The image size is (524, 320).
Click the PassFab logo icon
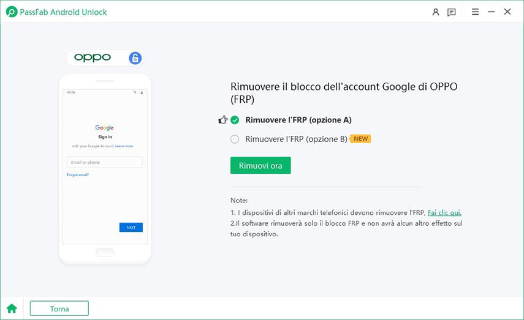pyautogui.click(x=10, y=12)
